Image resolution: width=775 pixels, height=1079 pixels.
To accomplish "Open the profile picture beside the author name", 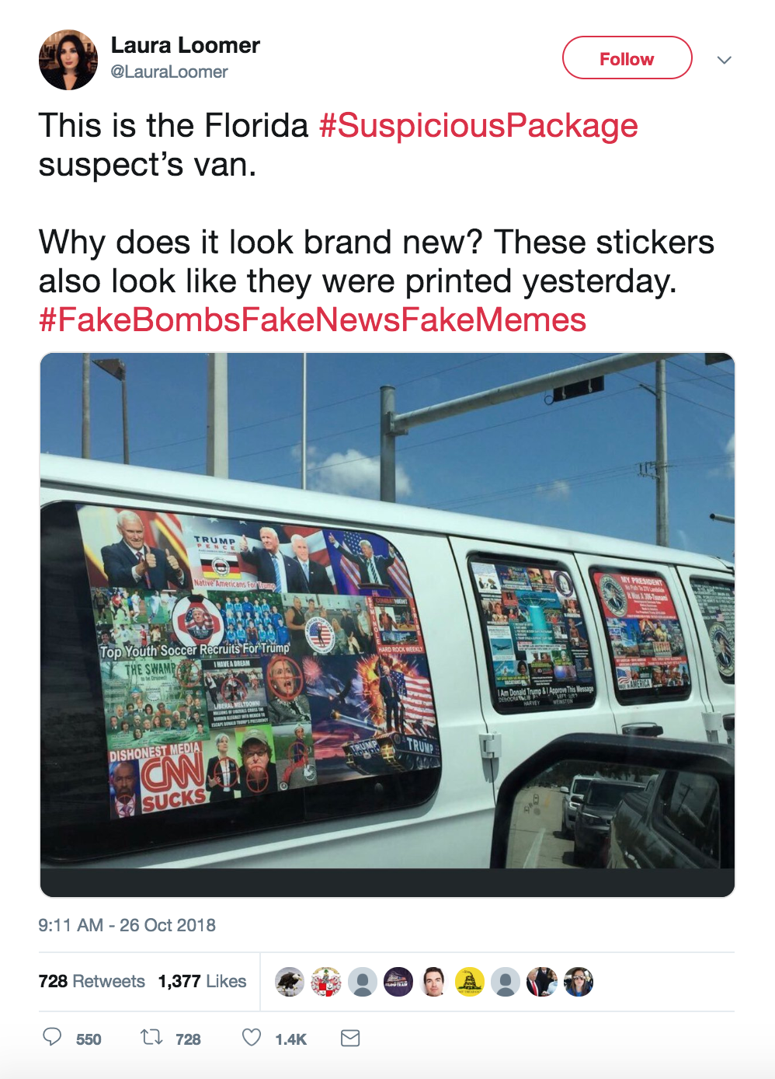I will (x=68, y=60).
